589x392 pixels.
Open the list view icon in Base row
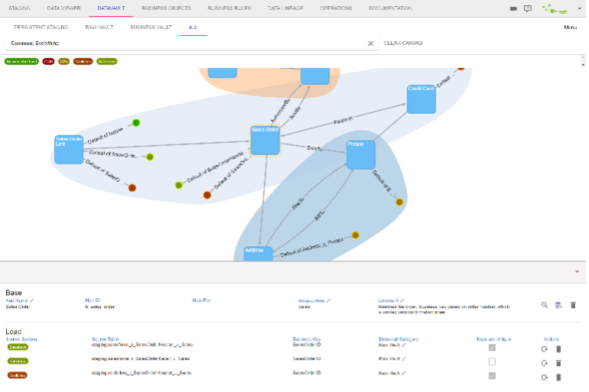(x=559, y=305)
